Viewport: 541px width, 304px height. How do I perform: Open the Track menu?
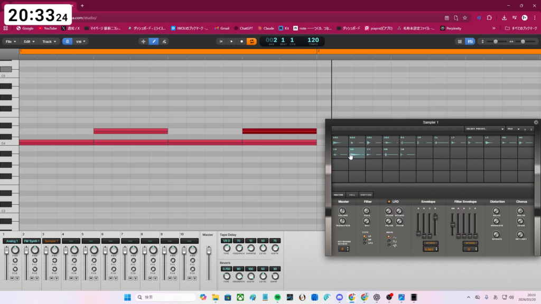(49, 41)
